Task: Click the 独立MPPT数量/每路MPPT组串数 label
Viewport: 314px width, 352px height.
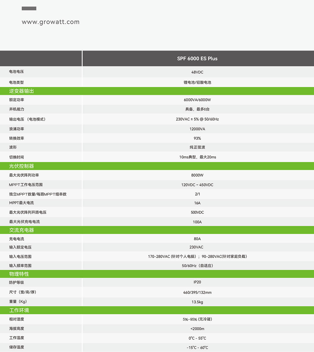Action: [x=38, y=194]
